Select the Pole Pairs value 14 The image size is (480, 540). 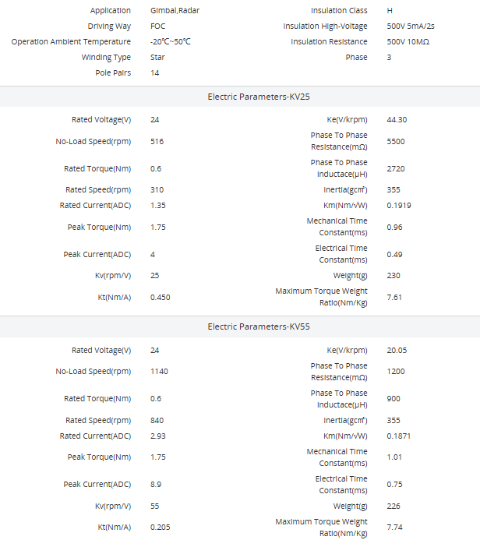156,73
